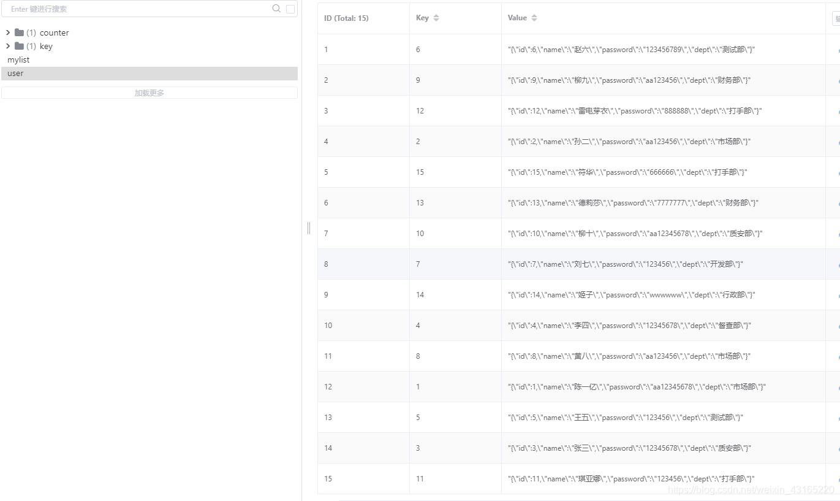This screenshot has height=501, width=840.
Task: Click Key cell 12 in row 3
Action: pos(455,111)
